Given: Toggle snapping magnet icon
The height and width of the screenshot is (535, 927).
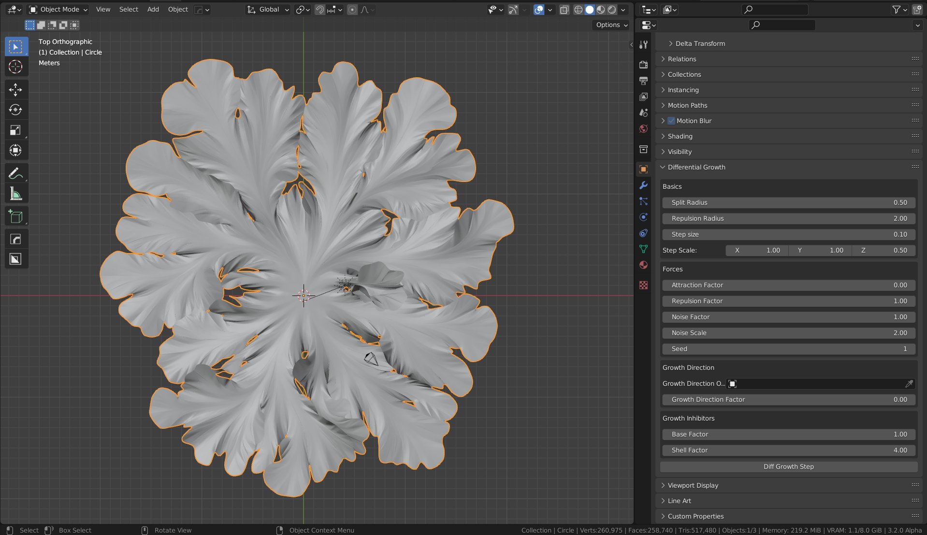Looking at the screenshot, I should [x=319, y=9].
